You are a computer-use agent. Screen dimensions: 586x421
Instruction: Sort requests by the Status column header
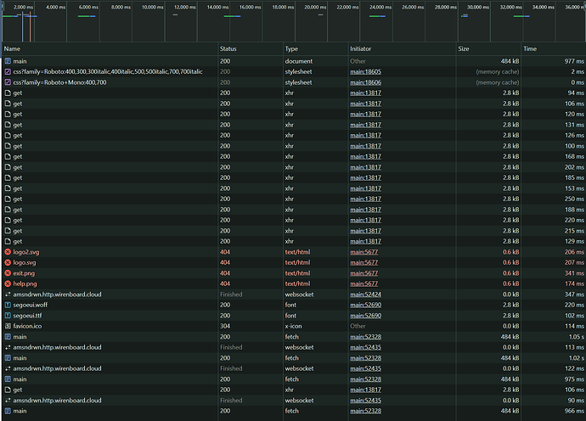230,48
